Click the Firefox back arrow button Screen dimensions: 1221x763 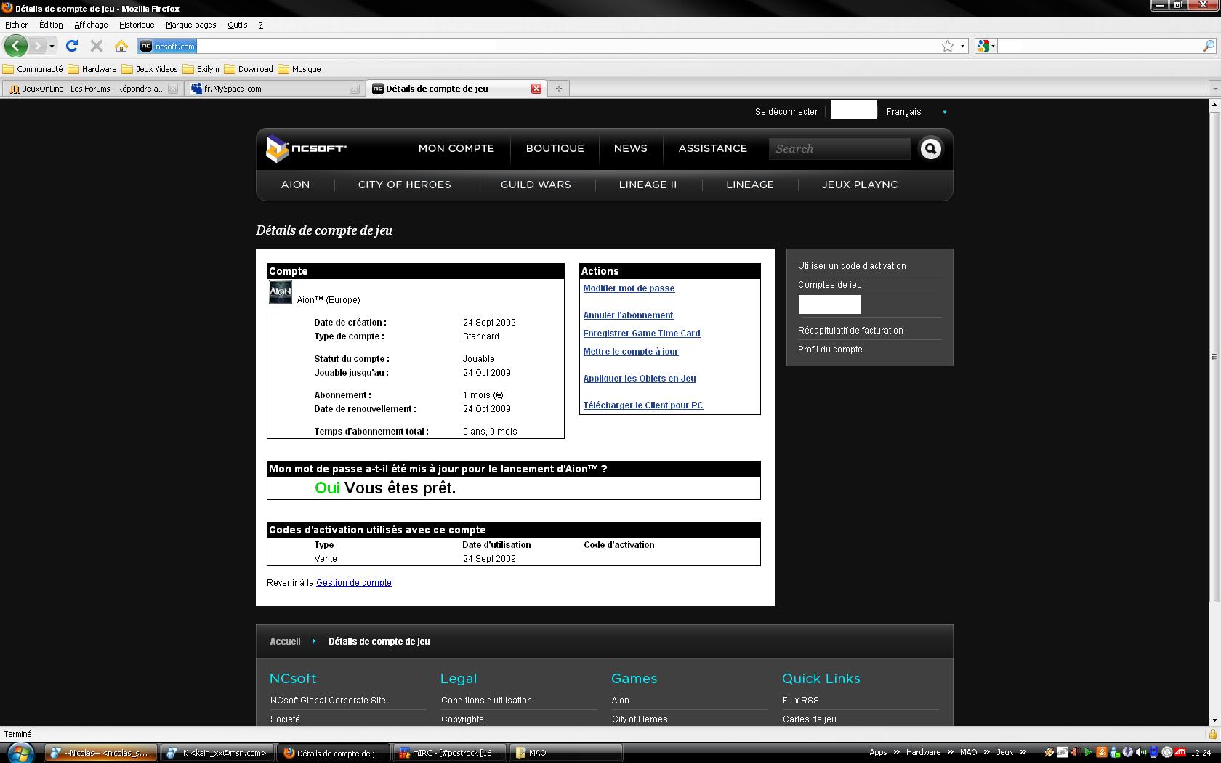click(15, 46)
